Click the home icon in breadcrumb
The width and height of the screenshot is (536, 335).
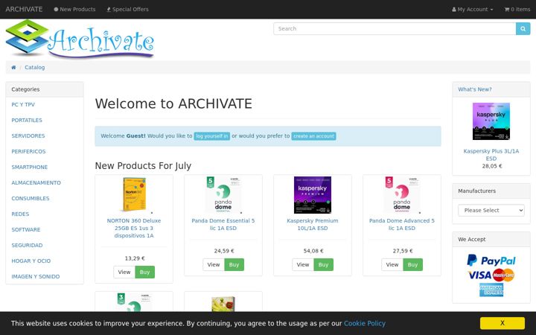[13, 67]
